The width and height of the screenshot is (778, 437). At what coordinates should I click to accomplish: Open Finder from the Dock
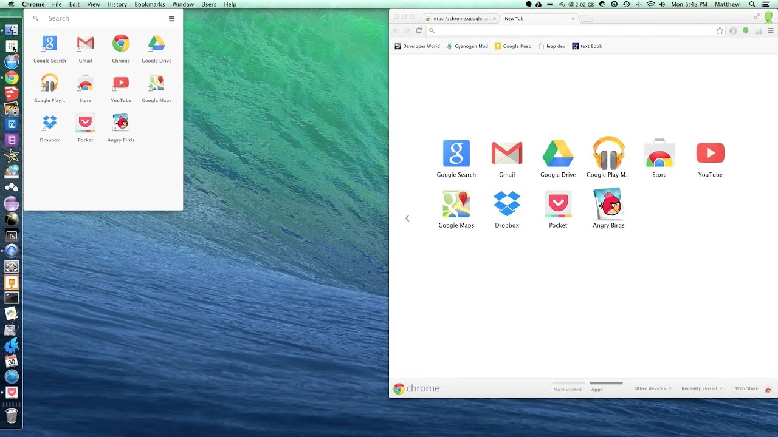12,30
